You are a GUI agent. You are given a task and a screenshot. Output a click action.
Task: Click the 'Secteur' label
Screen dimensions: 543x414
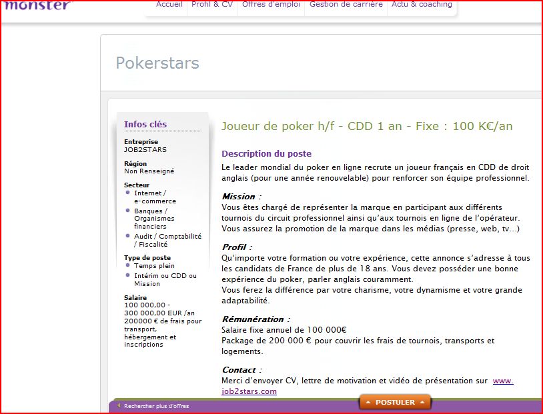137,185
